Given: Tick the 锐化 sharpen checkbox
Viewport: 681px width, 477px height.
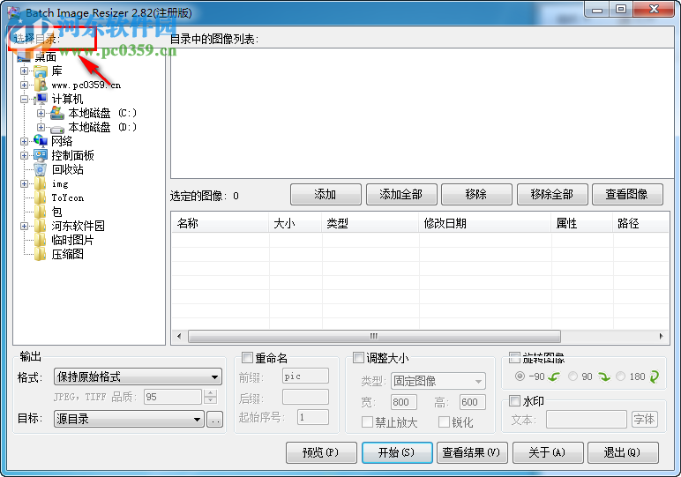Looking at the screenshot, I should (444, 421).
